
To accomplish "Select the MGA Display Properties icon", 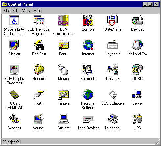I will pos(14,70).
